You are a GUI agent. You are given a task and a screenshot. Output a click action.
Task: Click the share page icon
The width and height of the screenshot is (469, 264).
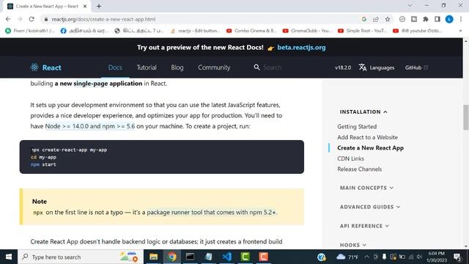pos(376,19)
